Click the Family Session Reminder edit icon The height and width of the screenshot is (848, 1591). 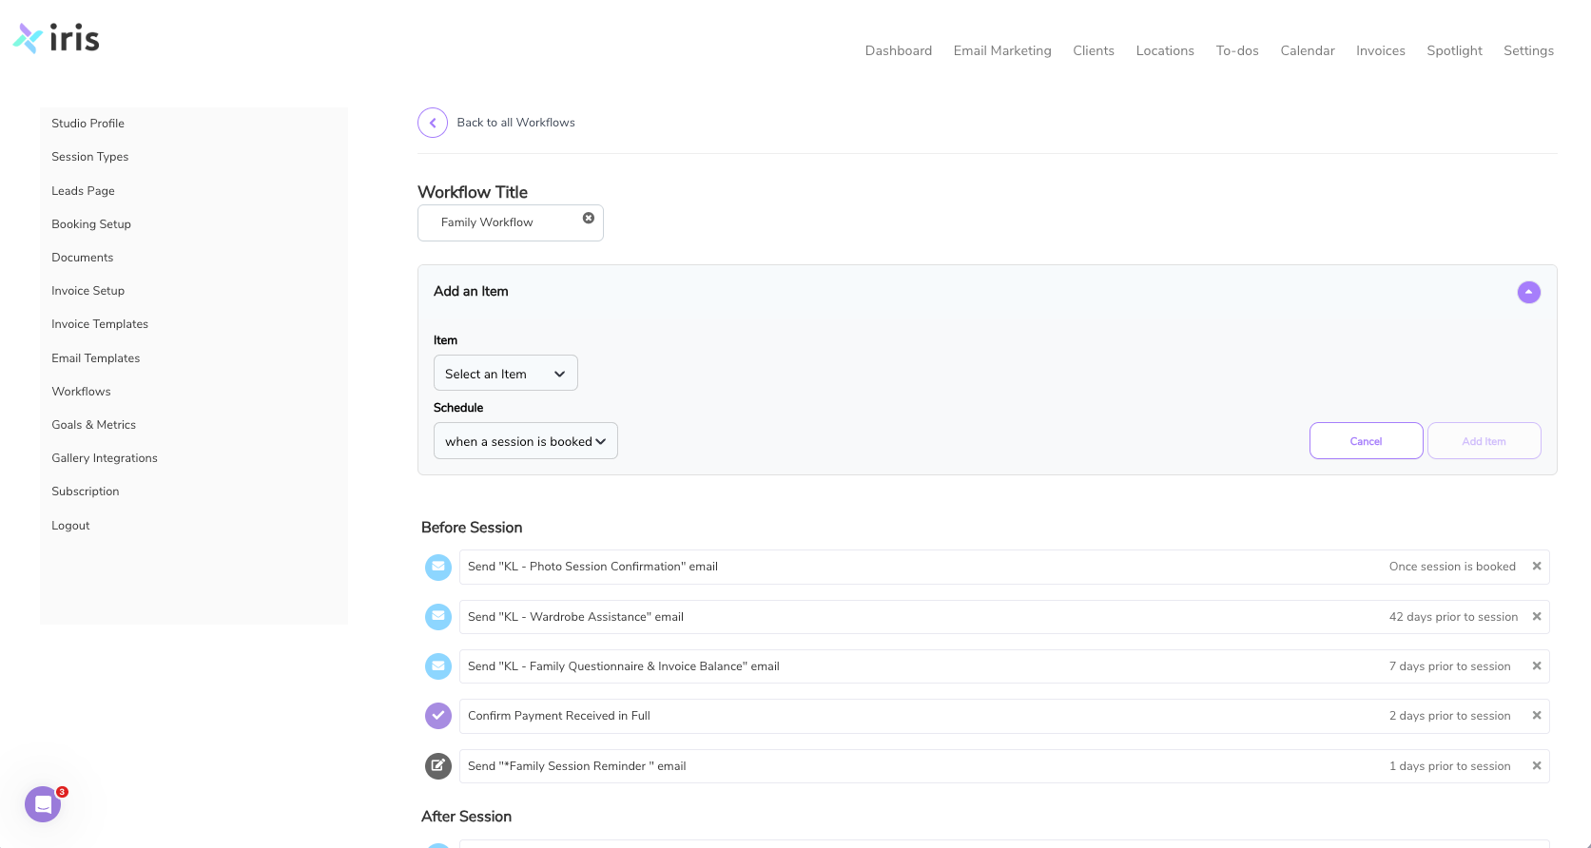(x=438, y=766)
